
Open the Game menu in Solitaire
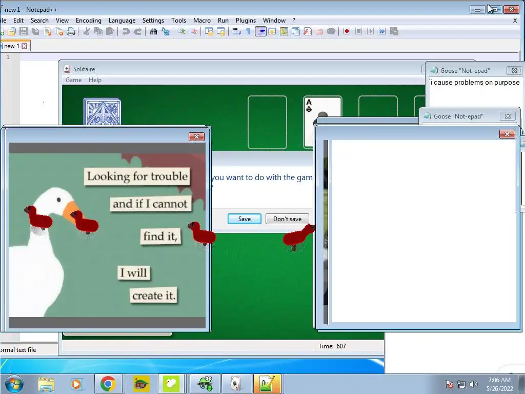(73, 80)
